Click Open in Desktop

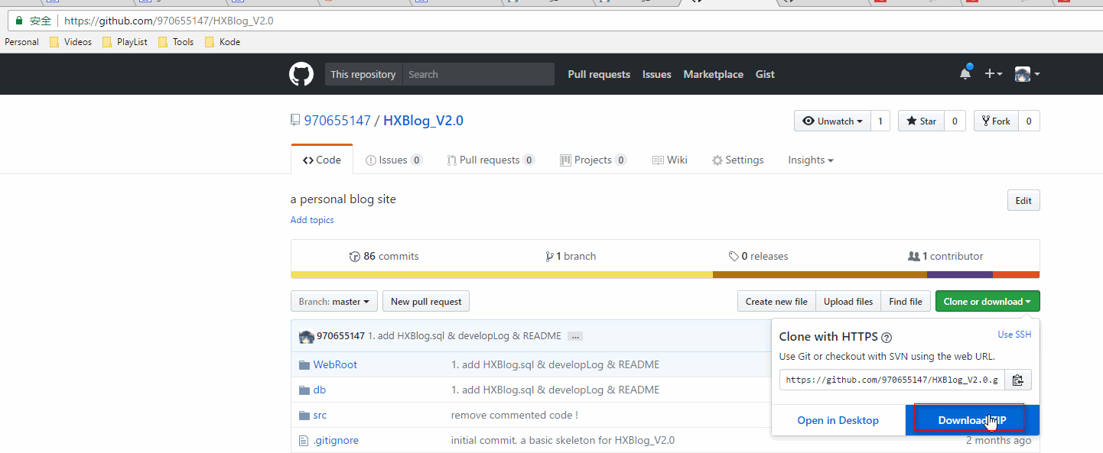838,420
